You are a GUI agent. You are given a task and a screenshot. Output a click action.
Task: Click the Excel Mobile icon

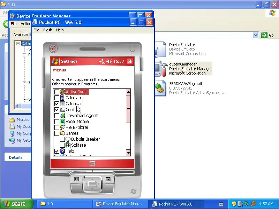(62, 121)
